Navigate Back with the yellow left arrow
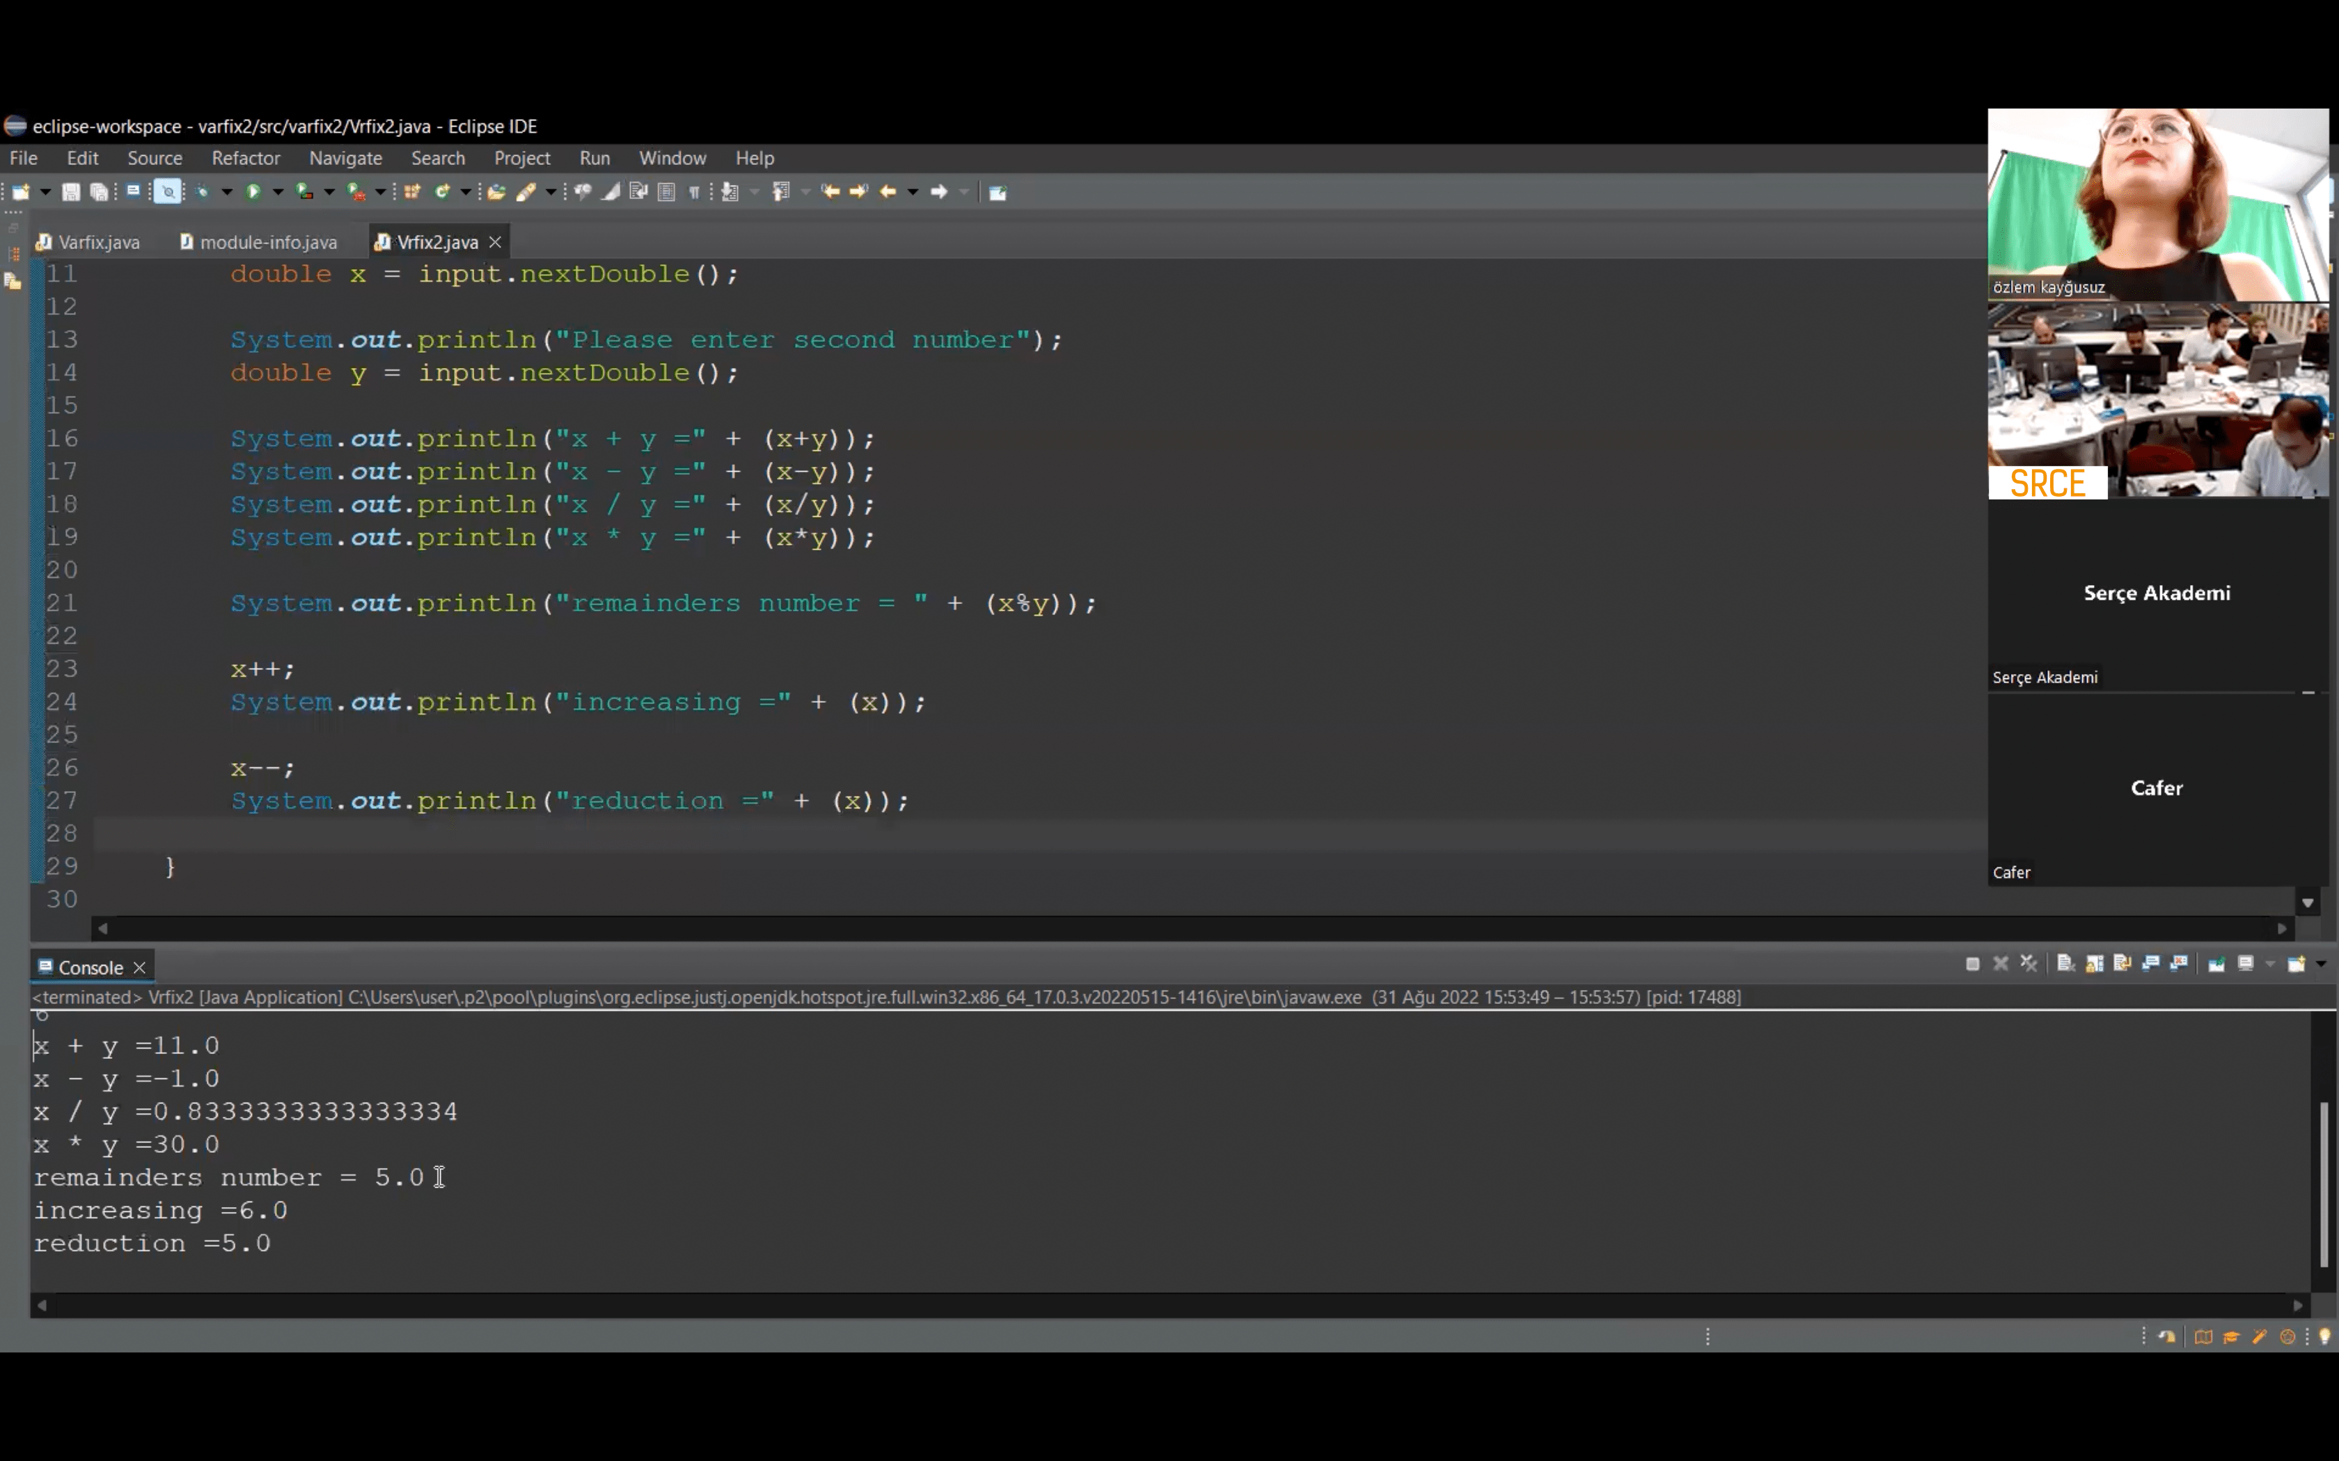This screenshot has height=1461, width=2339. click(888, 191)
